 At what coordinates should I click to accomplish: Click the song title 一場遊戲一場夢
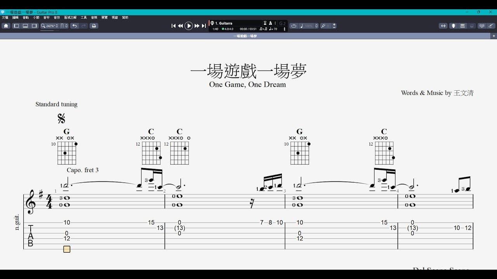point(248,71)
